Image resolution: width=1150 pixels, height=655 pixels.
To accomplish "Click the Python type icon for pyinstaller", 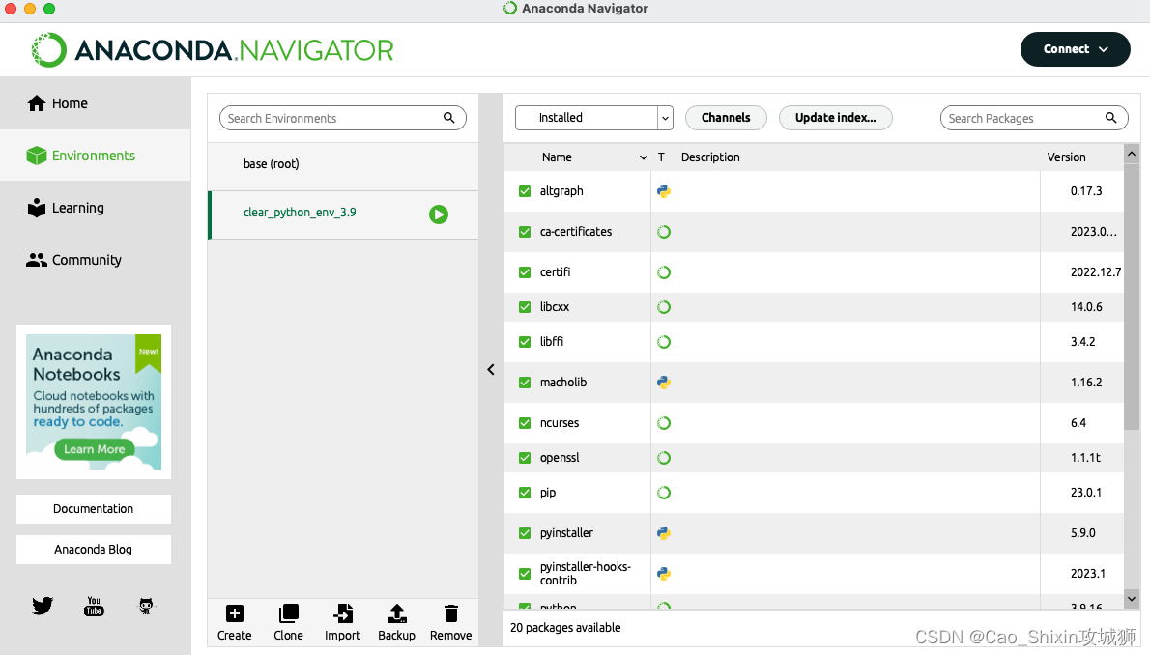I will [664, 533].
